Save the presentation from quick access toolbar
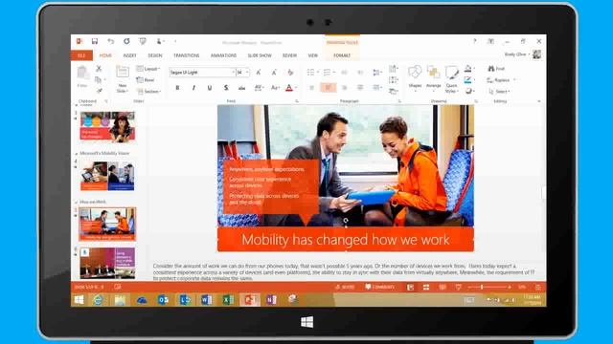 pos(95,41)
